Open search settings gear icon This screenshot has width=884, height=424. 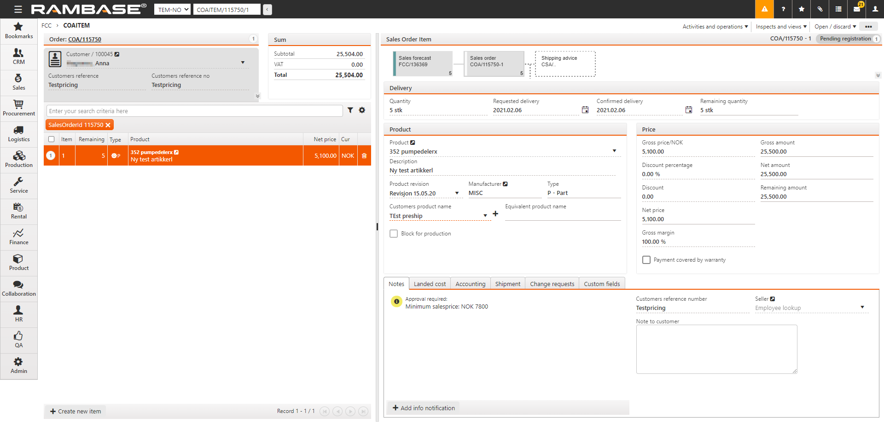point(362,110)
